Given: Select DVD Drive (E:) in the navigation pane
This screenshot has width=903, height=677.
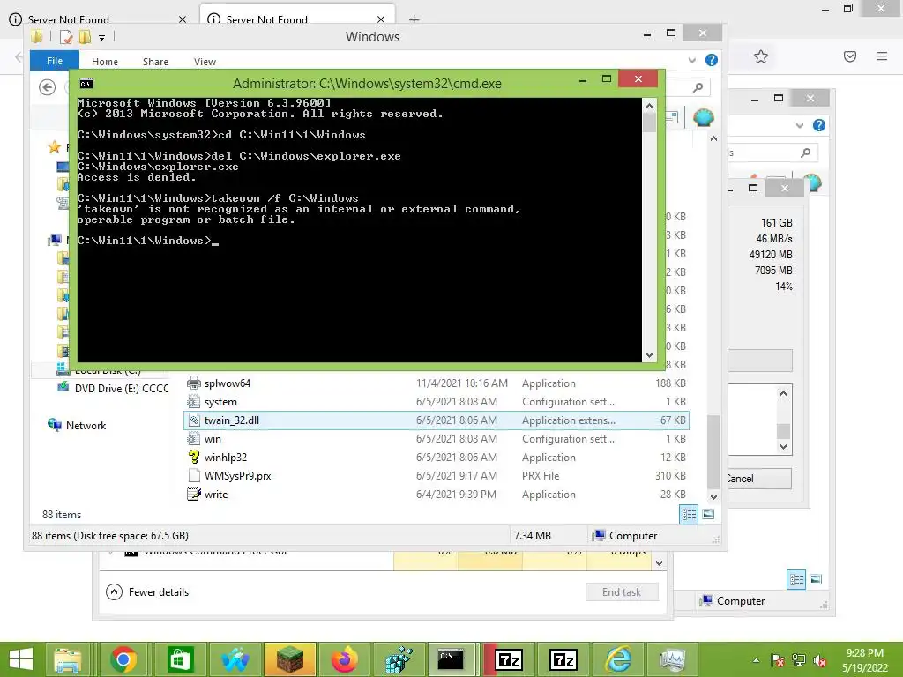Looking at the screenshot, I should 113,389.
